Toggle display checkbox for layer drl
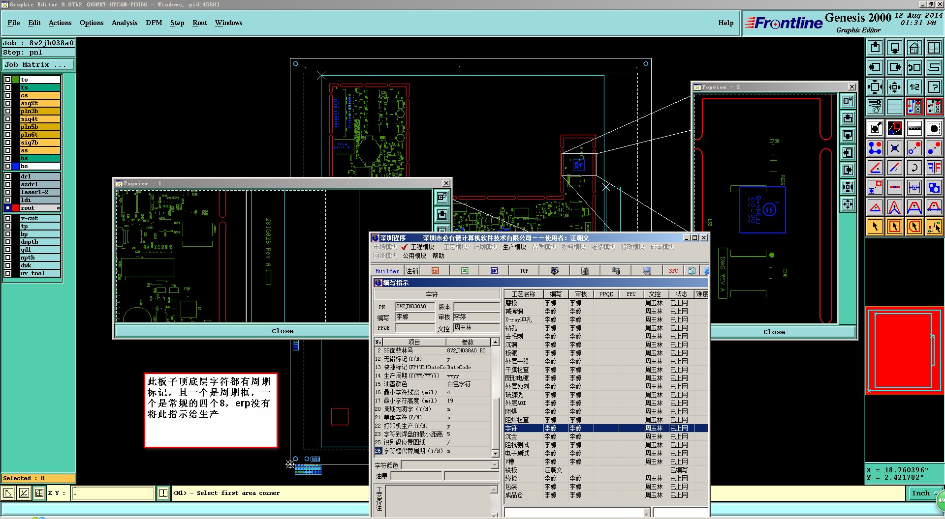The width and height of the screenshot is (945, 519). (x=8, y=176)
